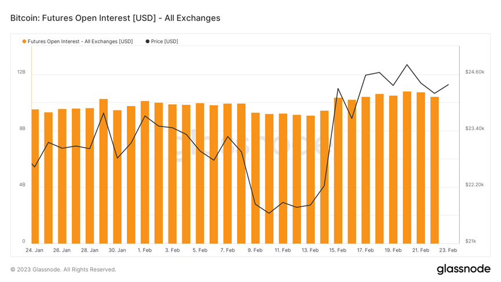Click the '3. Feb' date label
The image size is (501, 282).
[x=172, y=250]
